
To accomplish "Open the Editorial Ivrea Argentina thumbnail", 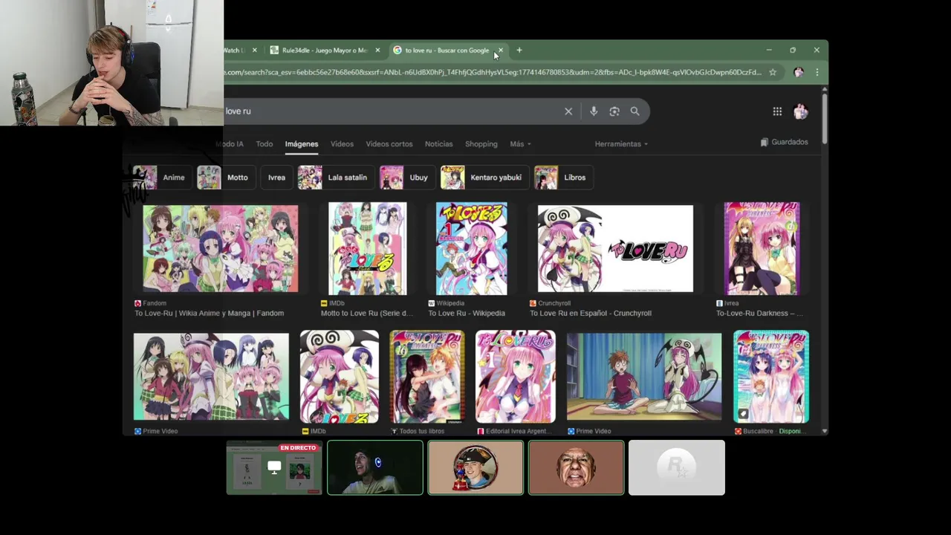I will coord(516,377).
